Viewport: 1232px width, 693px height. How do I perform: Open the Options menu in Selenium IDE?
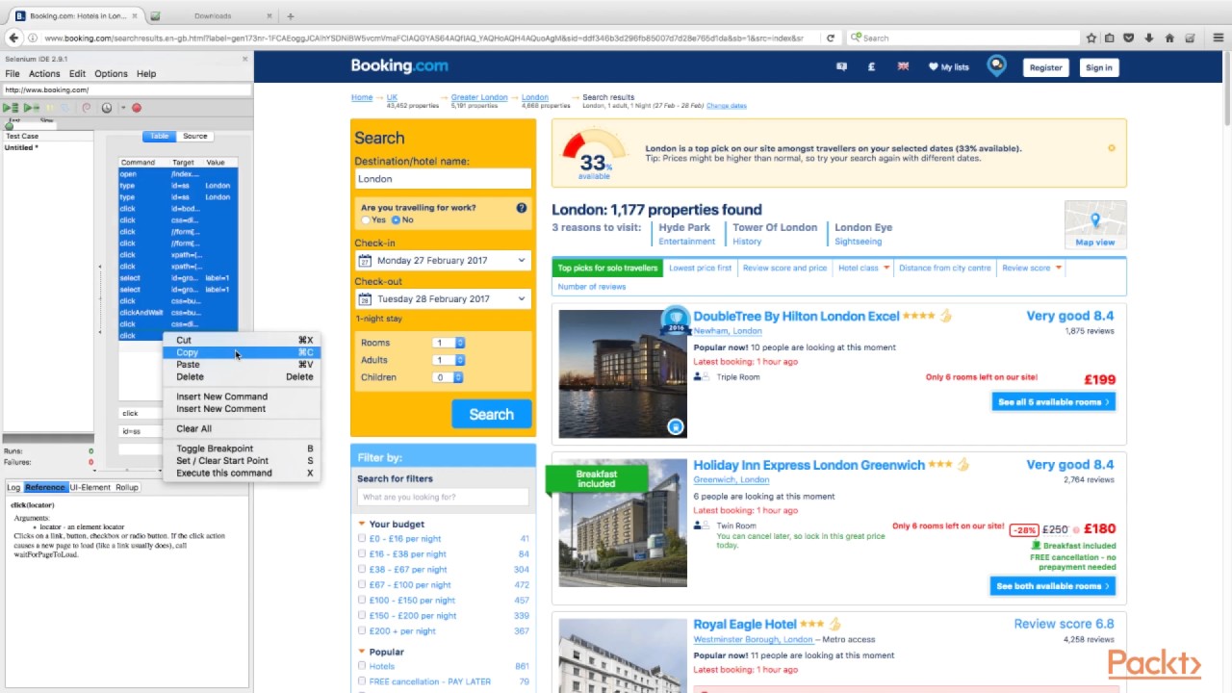click(x=111, y=74)
